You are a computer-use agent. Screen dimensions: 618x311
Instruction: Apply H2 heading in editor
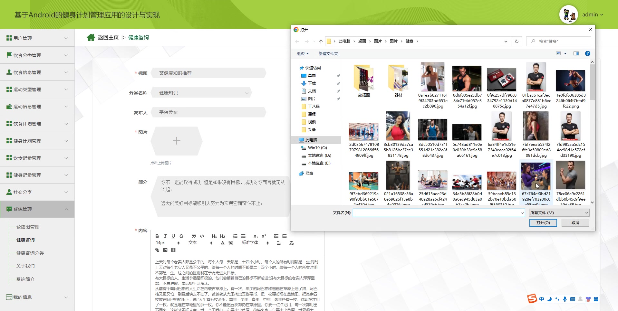tap(223, 236)
